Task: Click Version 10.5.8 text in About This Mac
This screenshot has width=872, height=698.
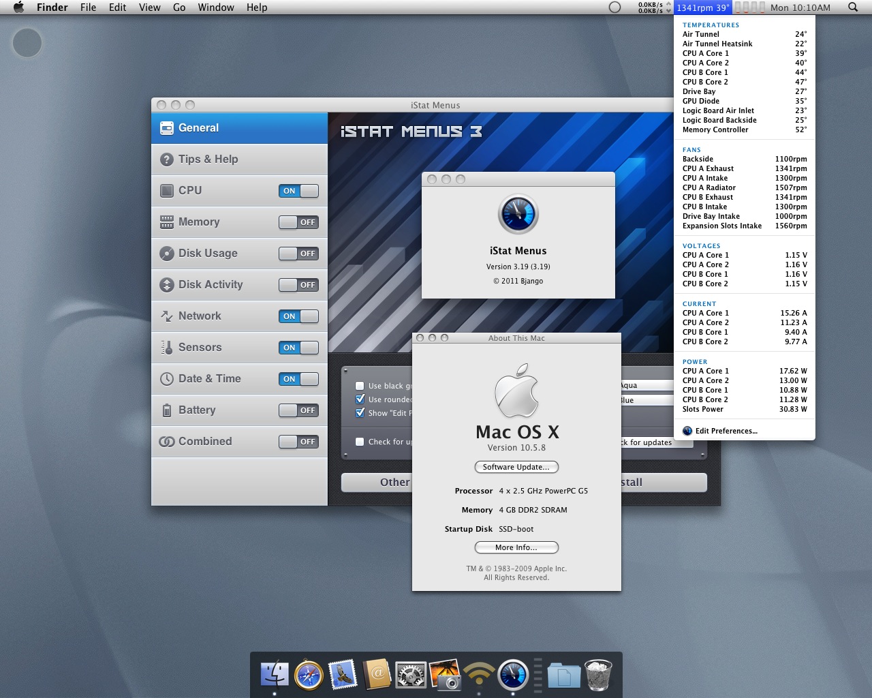Action: pyautogui.click(x=516, y=448)
